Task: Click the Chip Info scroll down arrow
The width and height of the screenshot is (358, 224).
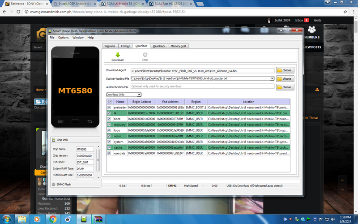Action: click(x=98, y=177)
